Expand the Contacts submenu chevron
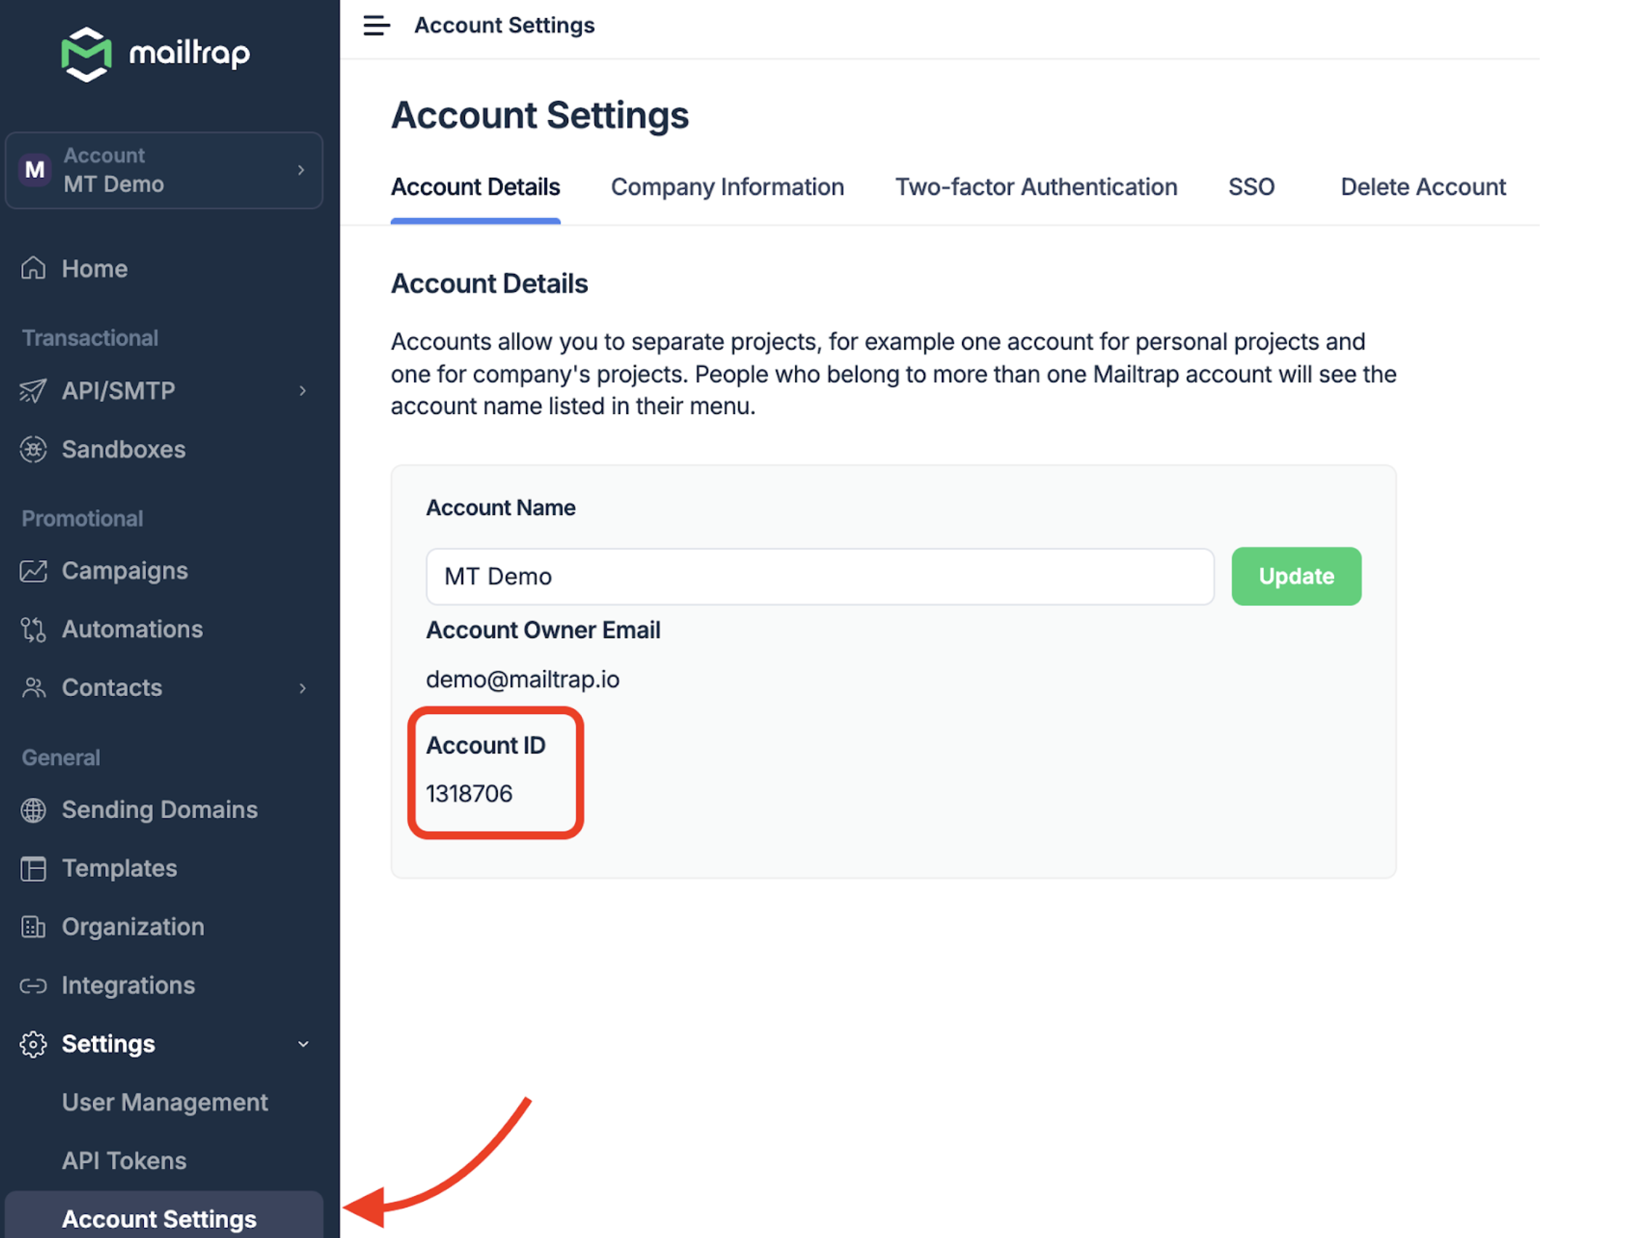The image size is (1632, 1238). [x=302, y=688]
